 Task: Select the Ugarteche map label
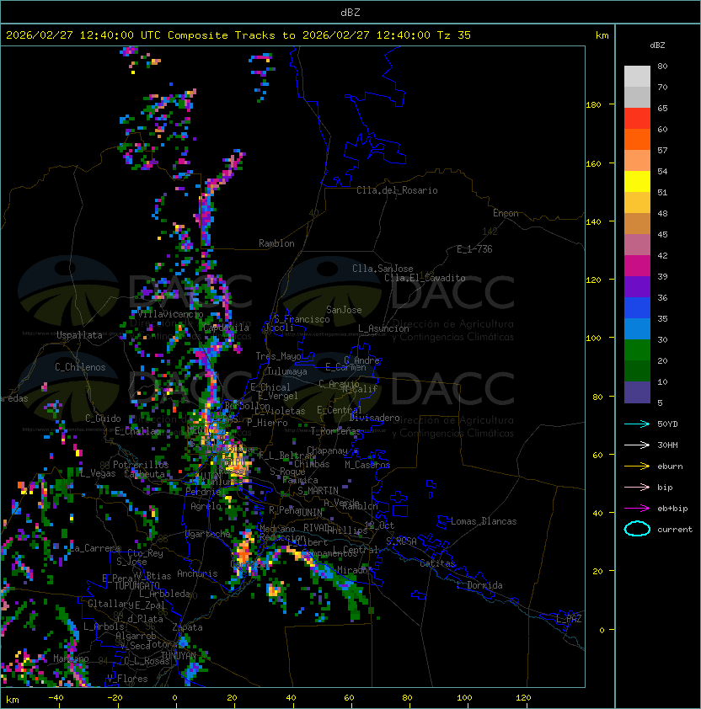coord(208,534)
